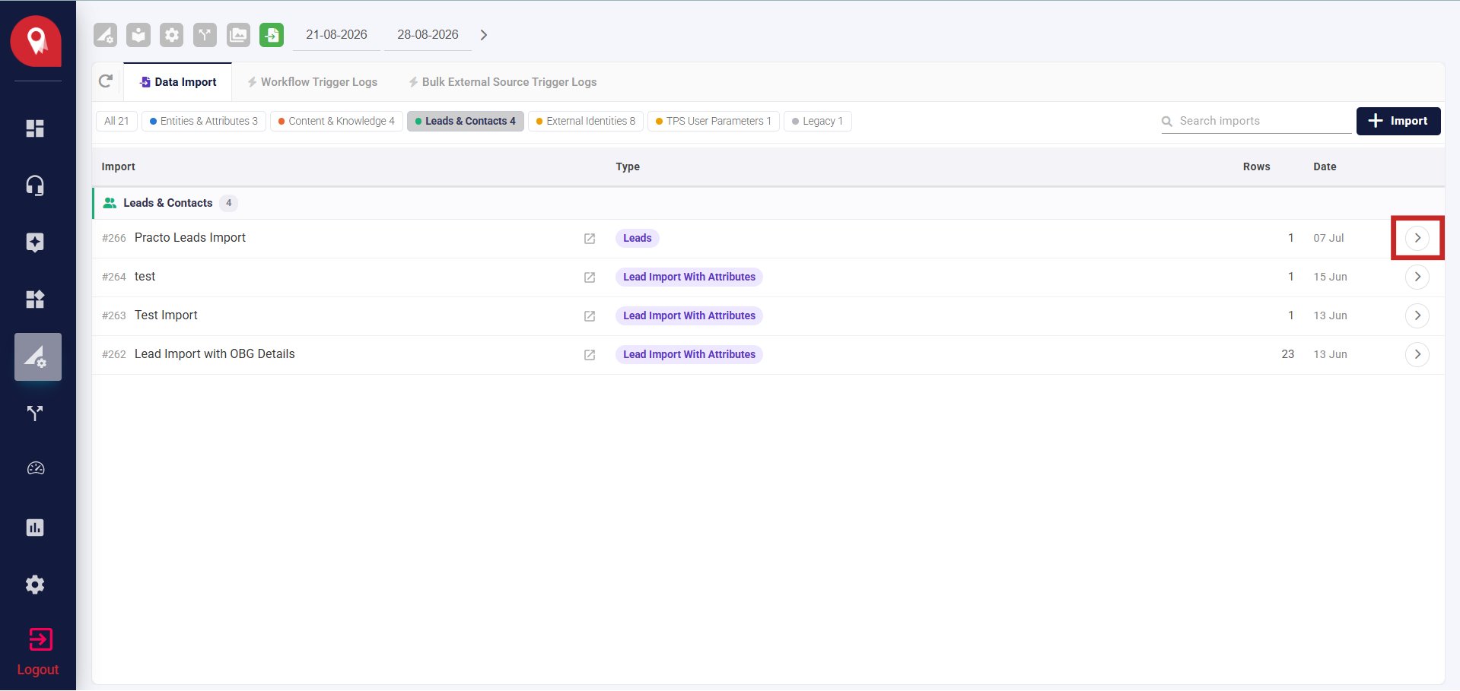Switch to Workflow Trigger Logs tab

click(312, 82)
